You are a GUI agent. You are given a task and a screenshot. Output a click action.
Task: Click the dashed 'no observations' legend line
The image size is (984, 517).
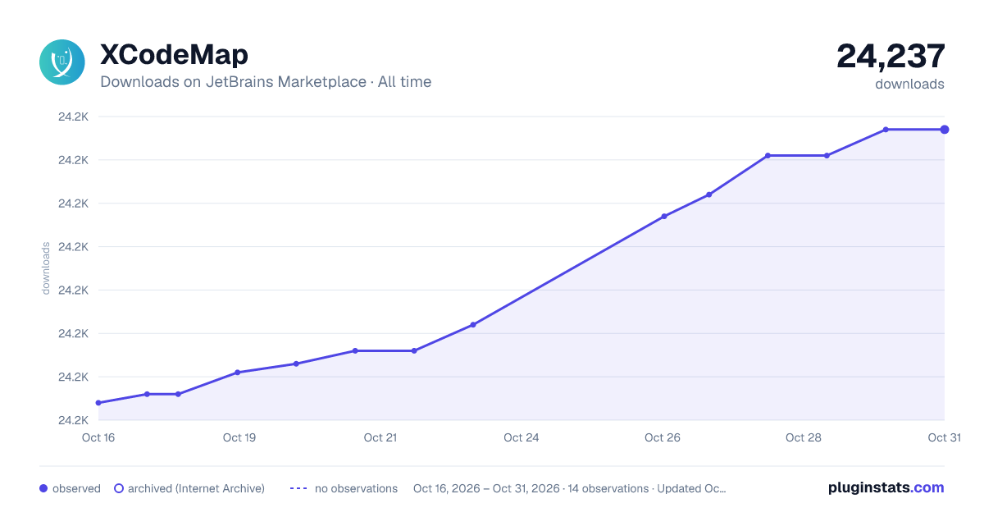(x=298, y=488)
